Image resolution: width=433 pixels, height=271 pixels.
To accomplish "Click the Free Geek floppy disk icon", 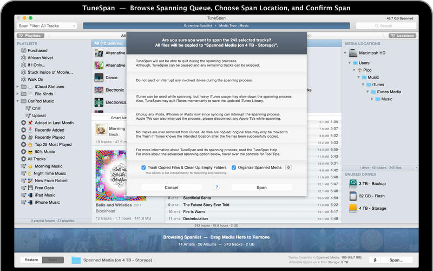I will pyautogui.click(x=30, y=188).
